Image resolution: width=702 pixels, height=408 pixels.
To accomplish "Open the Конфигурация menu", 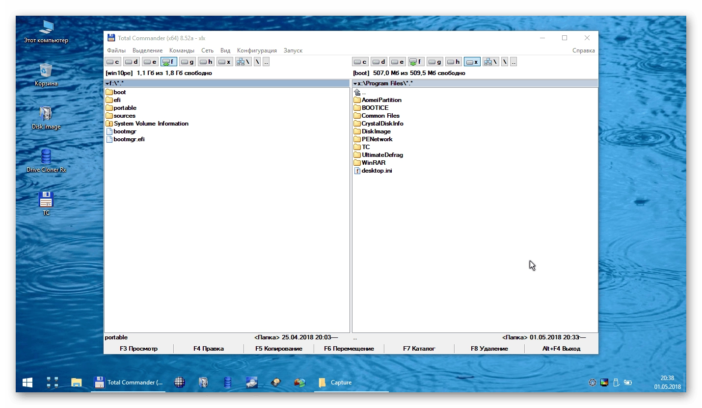I will (x=257, y=51).
